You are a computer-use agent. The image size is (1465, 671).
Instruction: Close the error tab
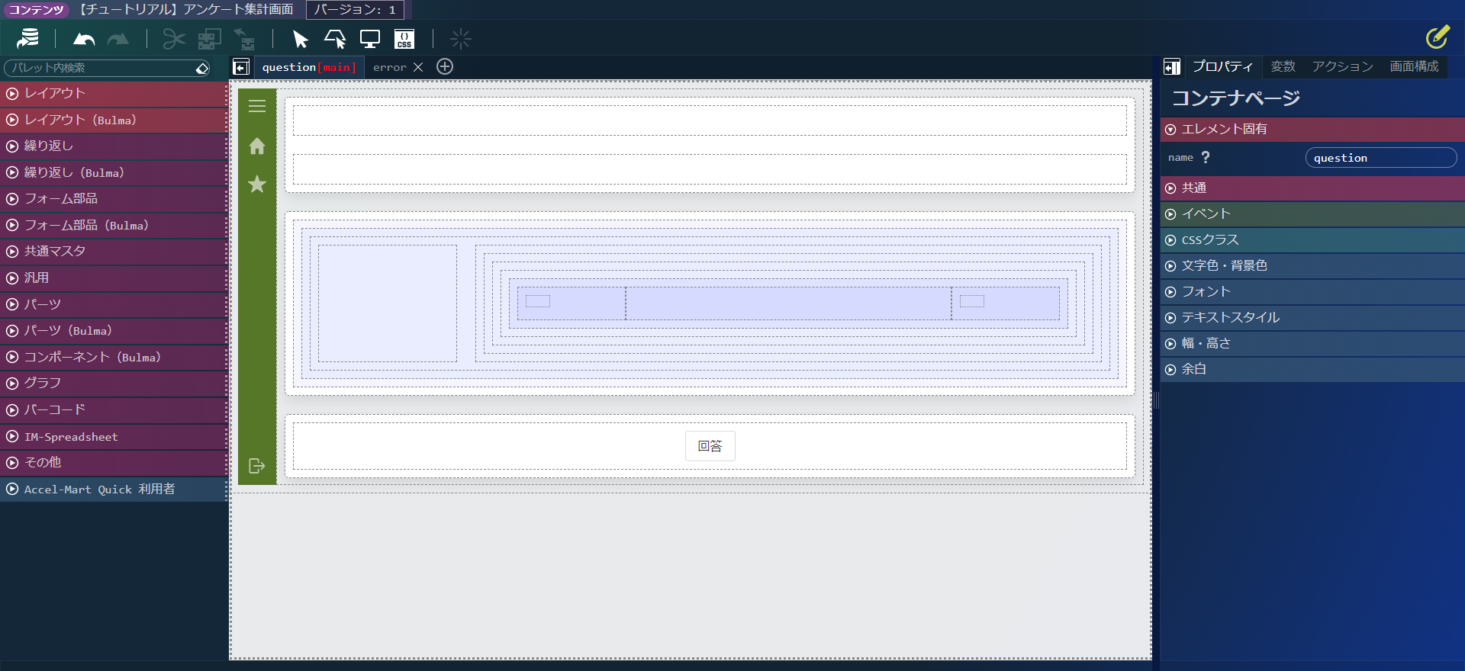point(418,67)
